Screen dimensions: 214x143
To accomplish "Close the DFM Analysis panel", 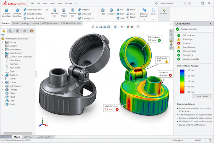I will point(211,24).
